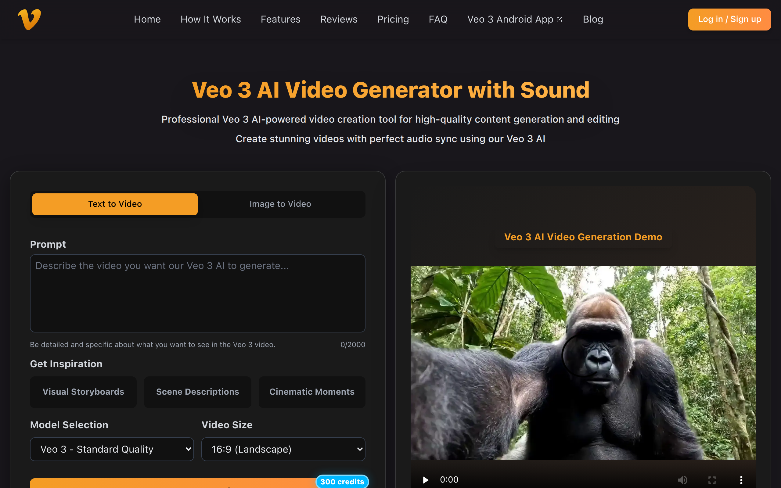Switch to Image to Video mode
This screenshot has height=488, width=781.
280,204
